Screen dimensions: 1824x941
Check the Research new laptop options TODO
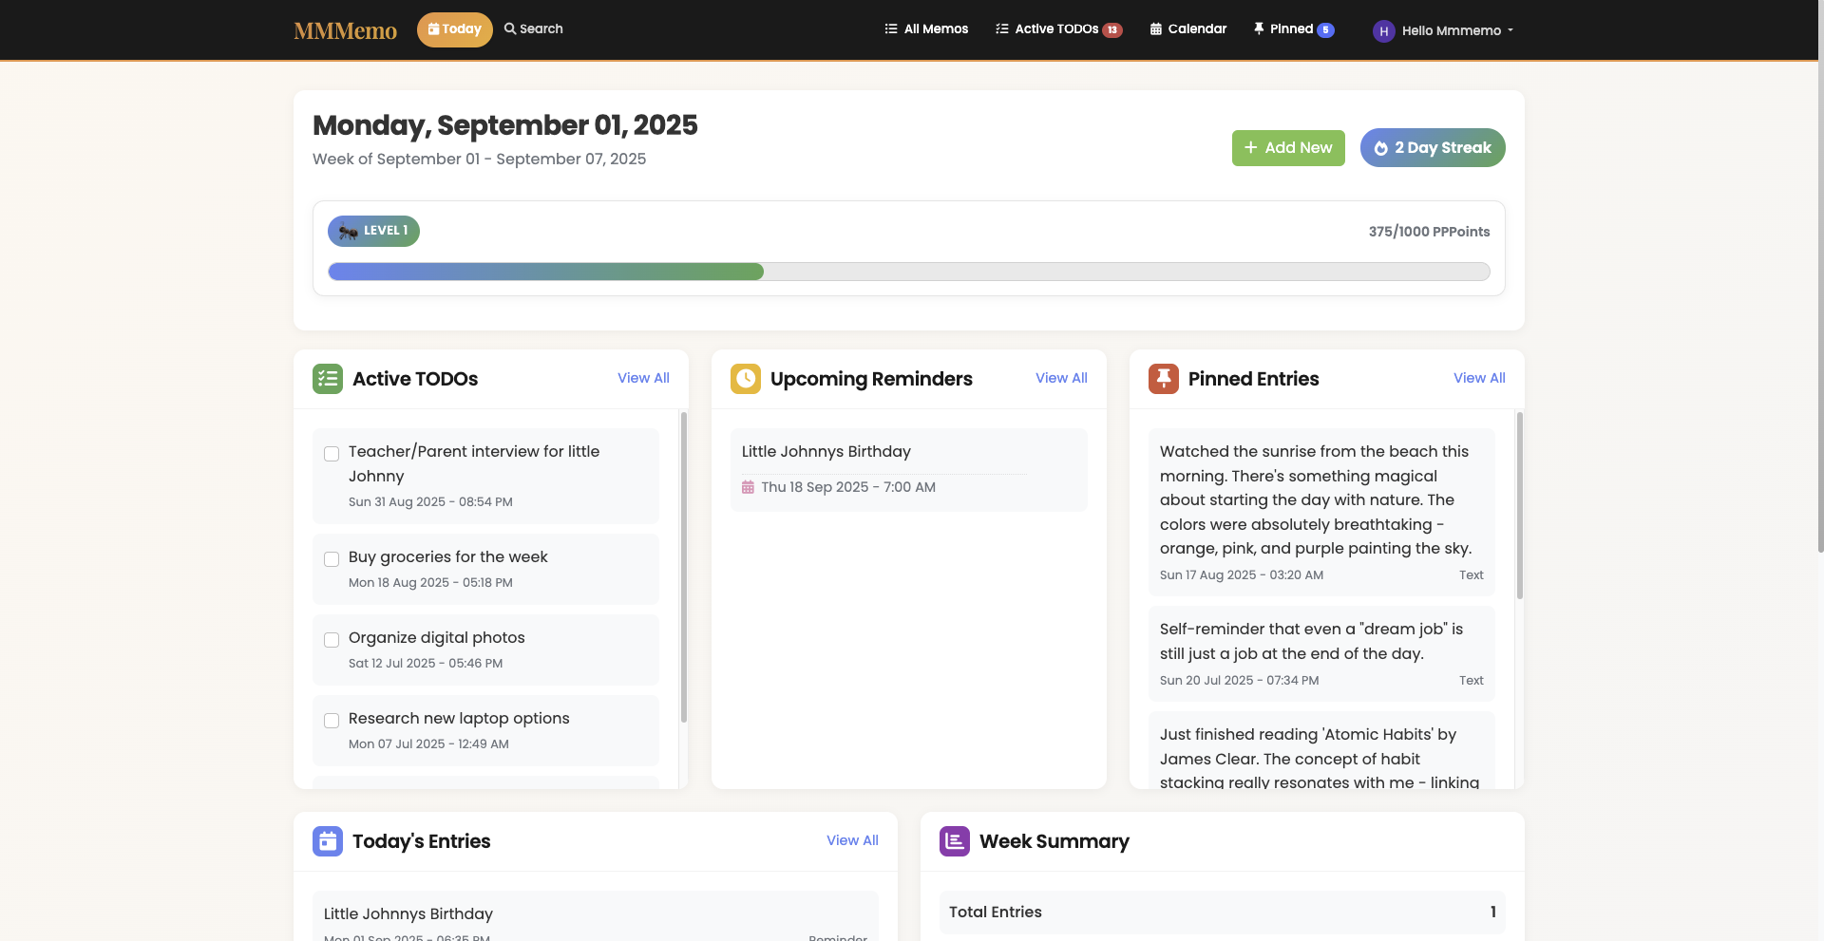(332, 721)
